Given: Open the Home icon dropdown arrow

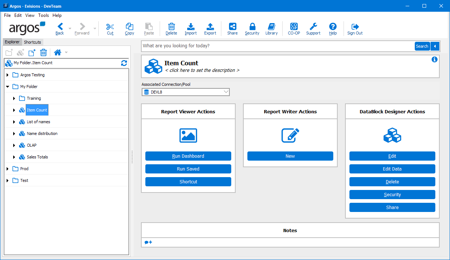Looking at the screenshot, I should coord(66,52).
